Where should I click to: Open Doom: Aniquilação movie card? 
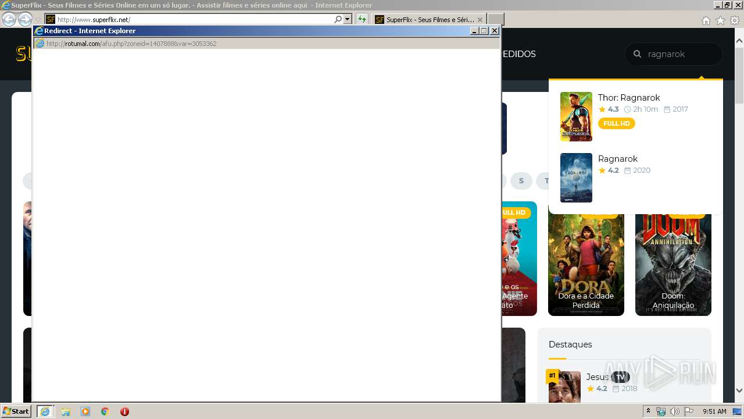[x=673, y=265]
